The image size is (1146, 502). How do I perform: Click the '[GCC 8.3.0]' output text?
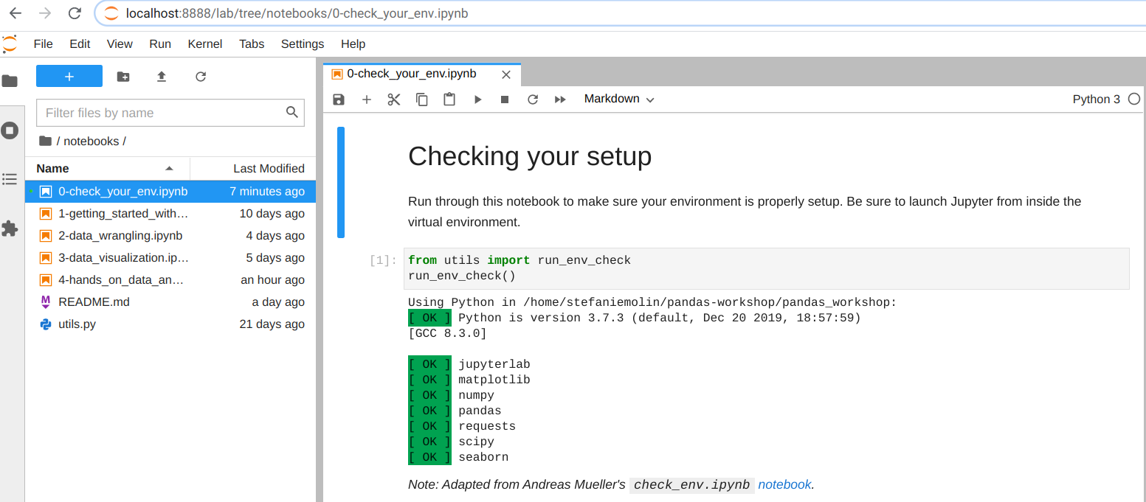(x=447, y=333)
